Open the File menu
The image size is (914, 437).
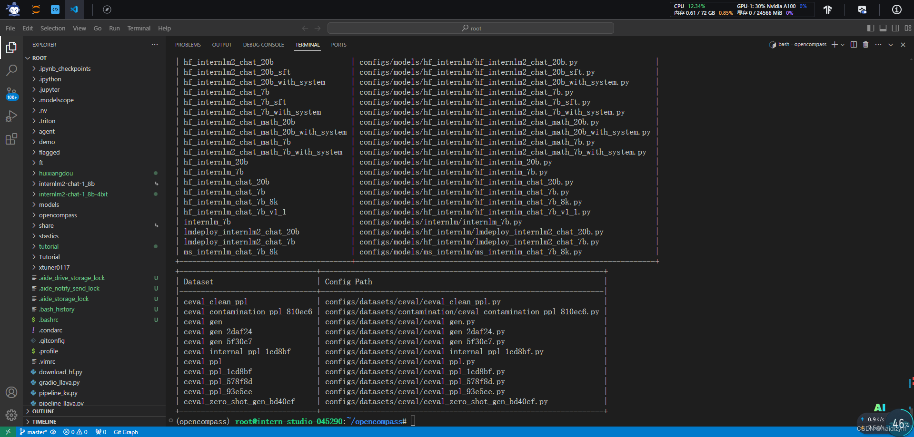tap(10, 29)
